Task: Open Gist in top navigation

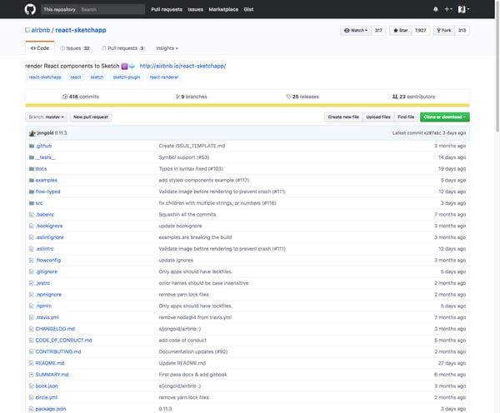Action: [248, 9]
